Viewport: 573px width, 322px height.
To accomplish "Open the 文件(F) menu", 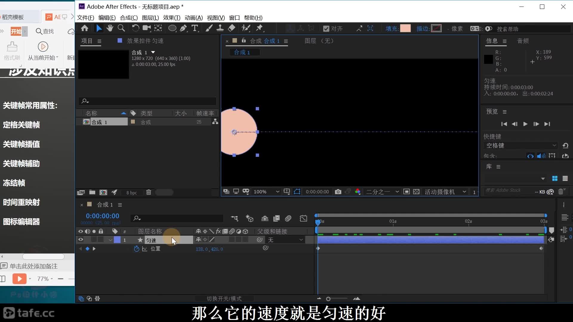I will [x=86, y=18].
